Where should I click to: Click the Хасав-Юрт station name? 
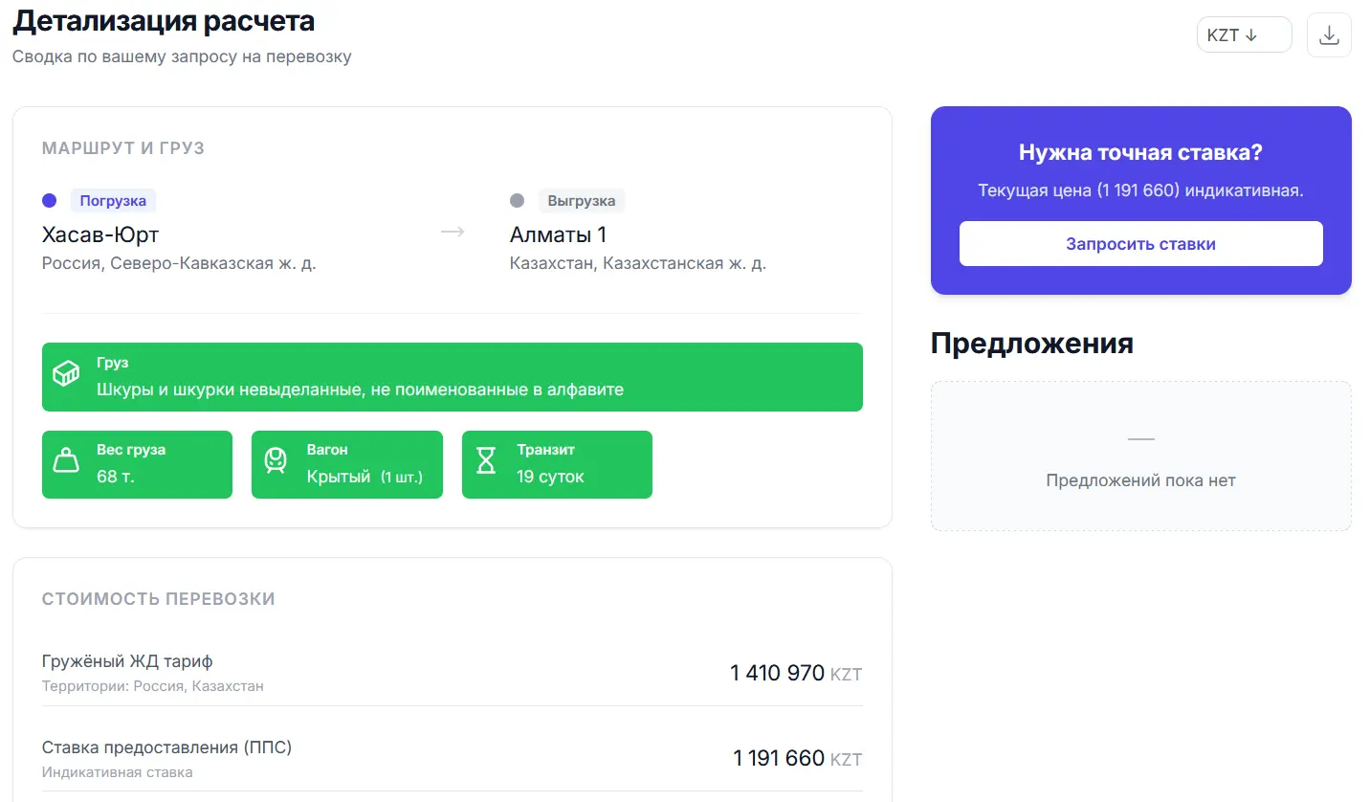pyautogui.click(x=100, y=234)
